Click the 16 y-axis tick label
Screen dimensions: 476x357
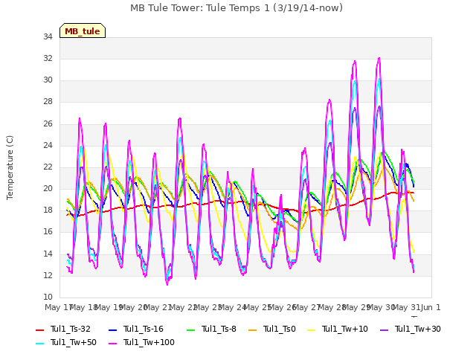tap(48, 232)
